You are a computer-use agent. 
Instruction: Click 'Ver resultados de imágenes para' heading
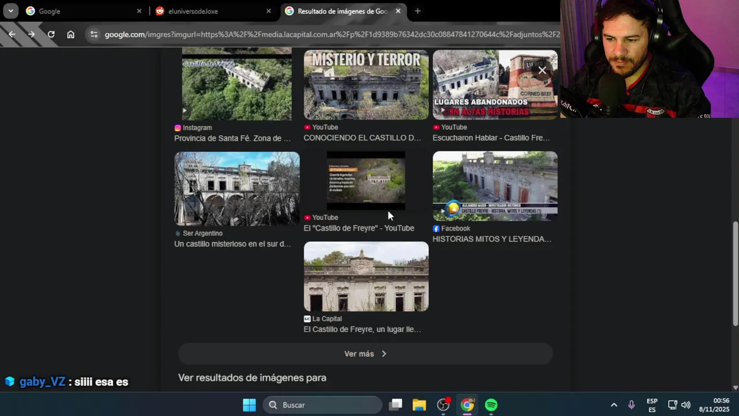(252, 378)
